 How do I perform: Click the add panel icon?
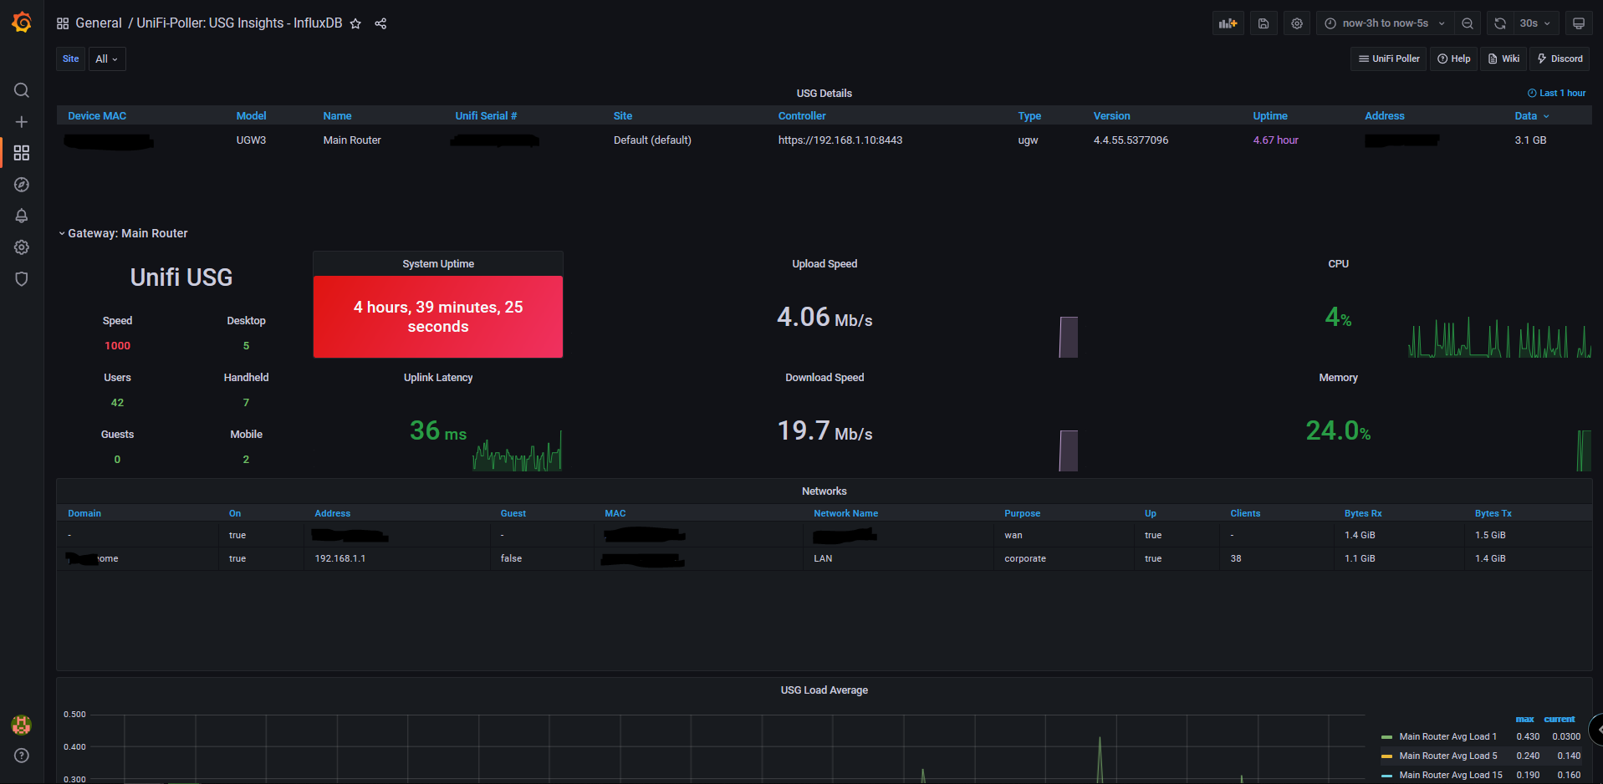pyautogui.click(x=1228, y=23)
